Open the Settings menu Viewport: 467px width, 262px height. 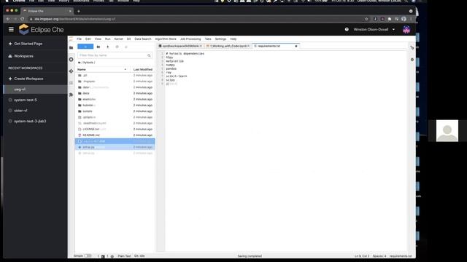pos(220,39)
